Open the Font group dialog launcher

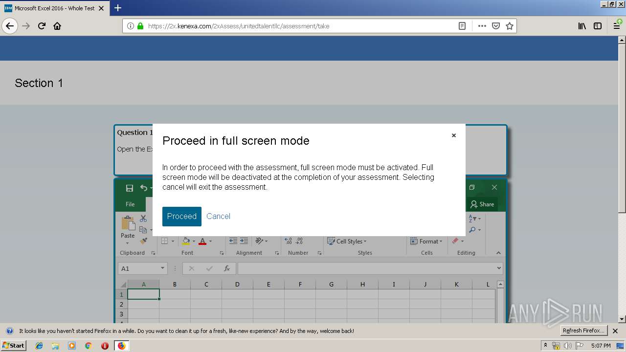222,253
